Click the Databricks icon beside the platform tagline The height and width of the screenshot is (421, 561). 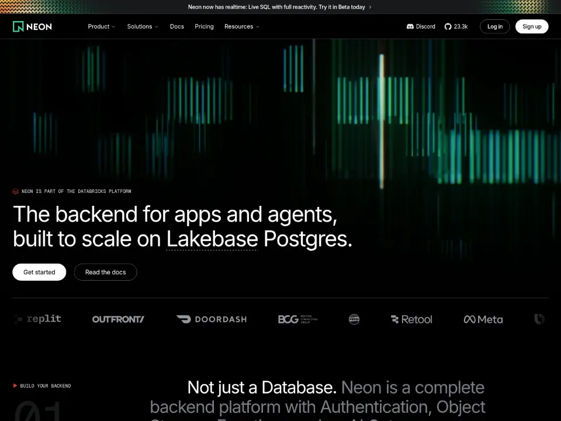(x=15, y=192)
